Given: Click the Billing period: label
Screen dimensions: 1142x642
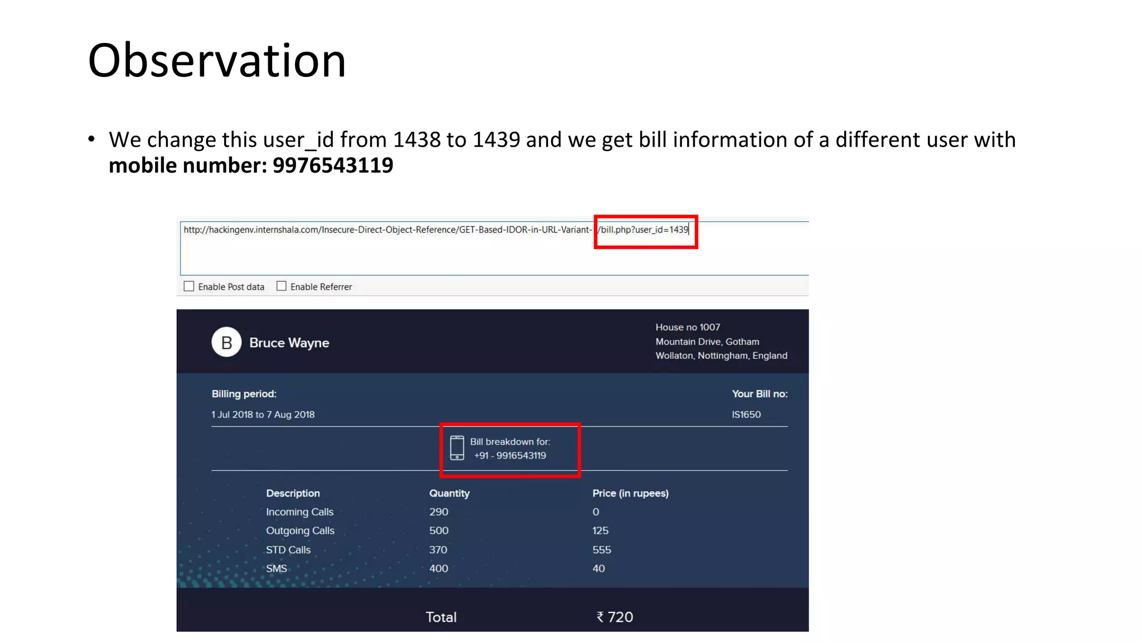Looking at the screenshot, I should coord(244,394).
